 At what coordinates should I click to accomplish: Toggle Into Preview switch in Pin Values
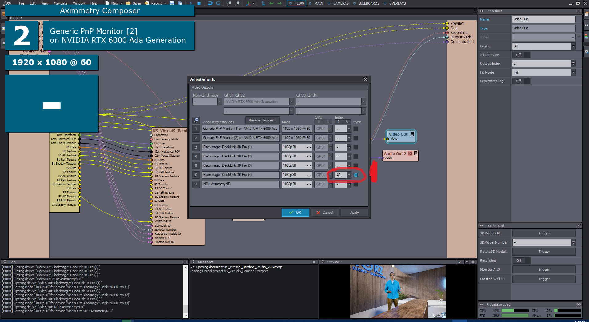point(521,55)
